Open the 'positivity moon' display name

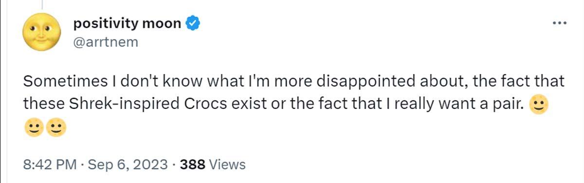(x=127, y=23)
